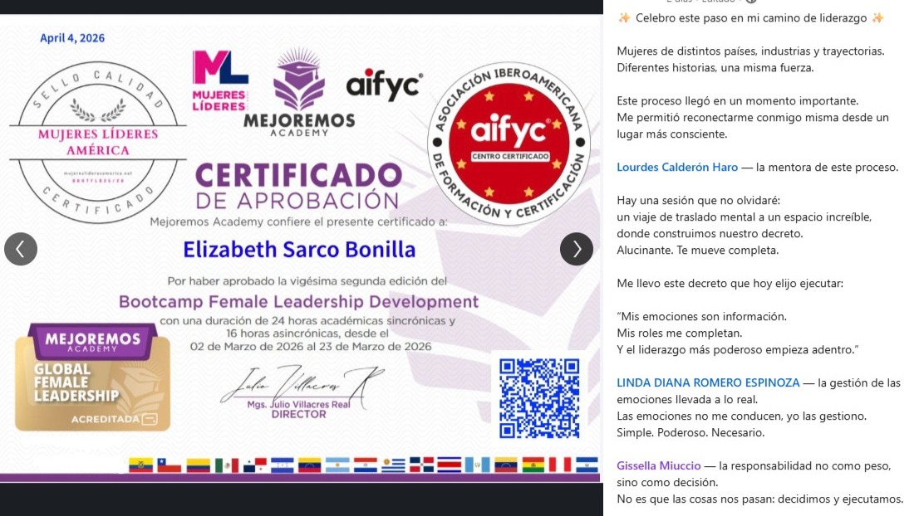Click the Peru flag in flag row

[560, 465]
